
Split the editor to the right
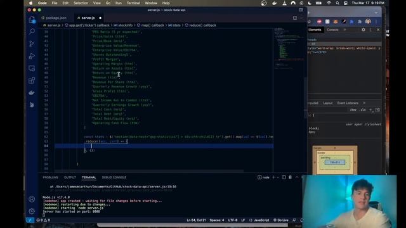point(295,18)
